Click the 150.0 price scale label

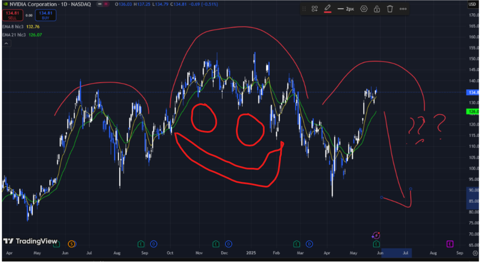click(473, 59)
